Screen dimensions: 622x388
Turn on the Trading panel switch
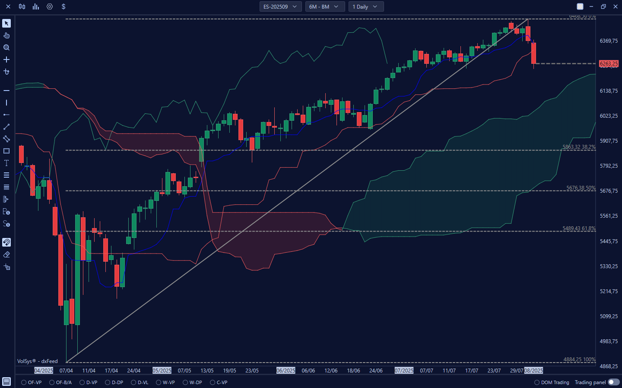point(613,382)
